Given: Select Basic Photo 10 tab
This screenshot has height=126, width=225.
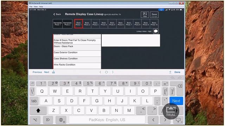Looking at the screenshot, I should 154,24.
